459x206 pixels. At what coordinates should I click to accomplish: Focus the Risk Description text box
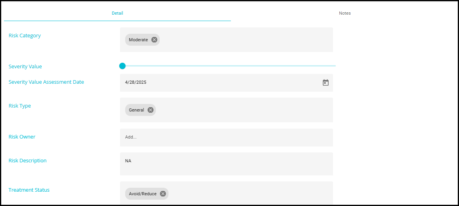(x=226, y=164)
